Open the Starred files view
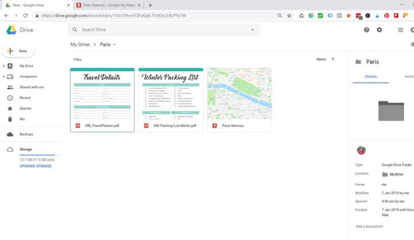414x240 pixels. (25, 109)
